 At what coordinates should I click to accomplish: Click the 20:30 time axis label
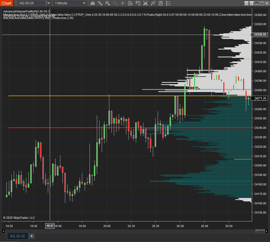(180, 226)
